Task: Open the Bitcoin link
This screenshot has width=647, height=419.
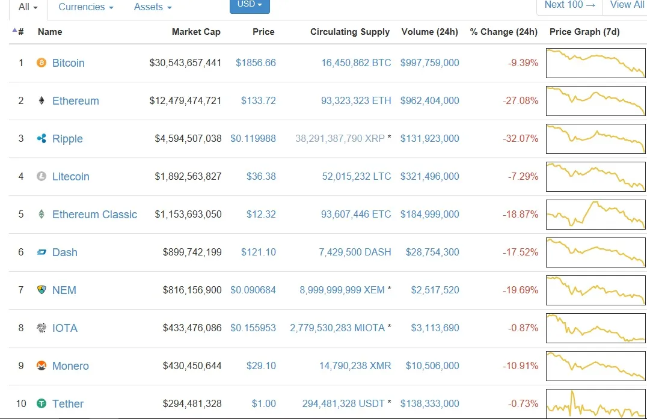Action: [68, 63]
